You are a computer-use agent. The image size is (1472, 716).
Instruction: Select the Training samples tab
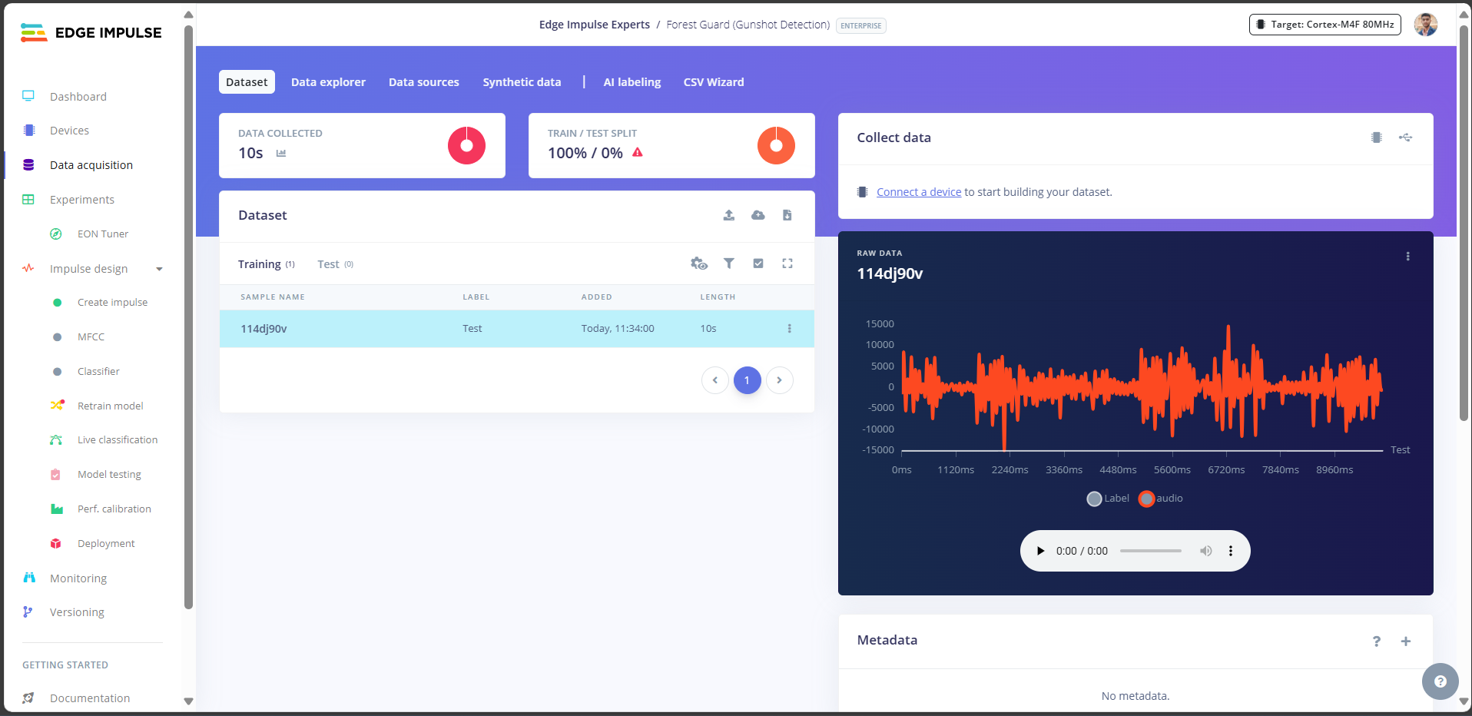click(266, 264)
